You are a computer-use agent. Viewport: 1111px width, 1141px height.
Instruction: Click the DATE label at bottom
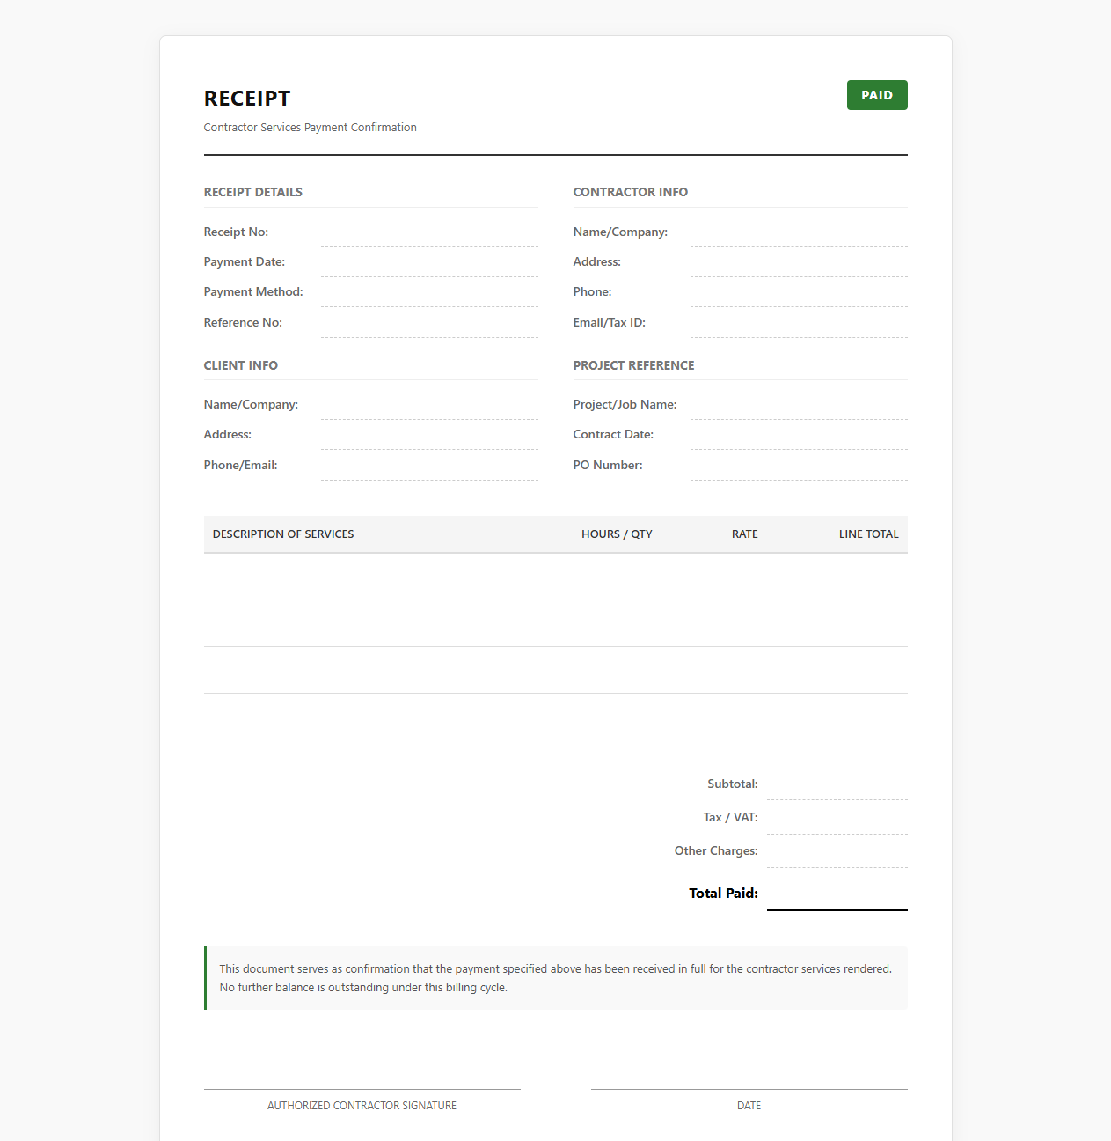(749, 1106)
